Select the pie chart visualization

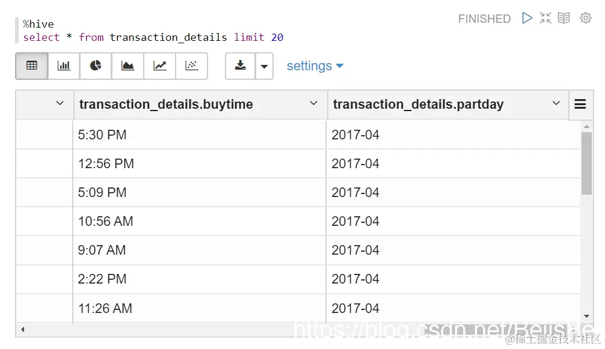point(96,66)
